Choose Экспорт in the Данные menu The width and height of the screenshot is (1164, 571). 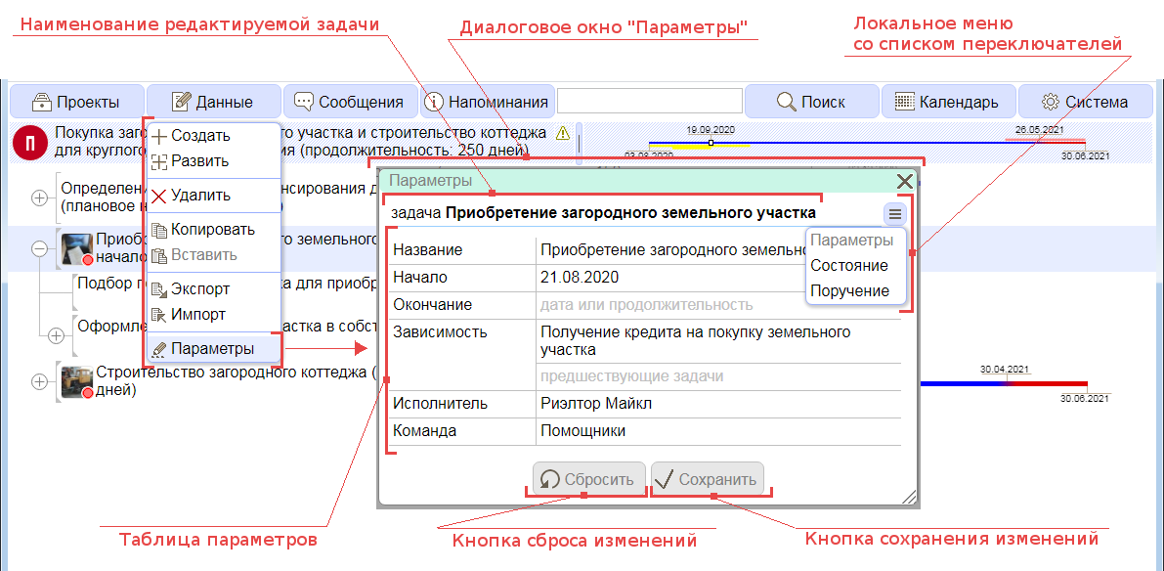[x=214, y=288]
